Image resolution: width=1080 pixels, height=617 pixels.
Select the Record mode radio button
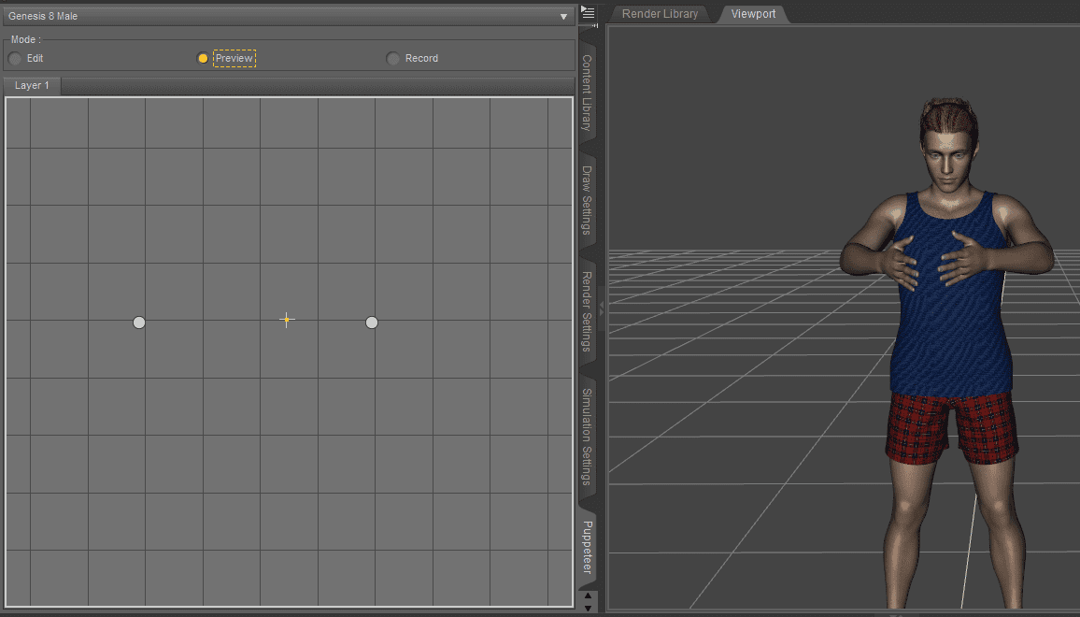tap(392, 59)
